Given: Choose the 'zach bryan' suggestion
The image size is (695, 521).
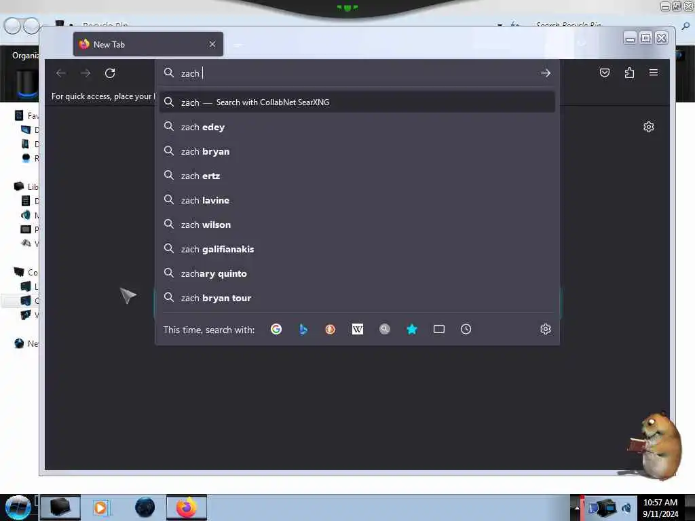Looking at the screenshot, I should click(x=357, y=151).
